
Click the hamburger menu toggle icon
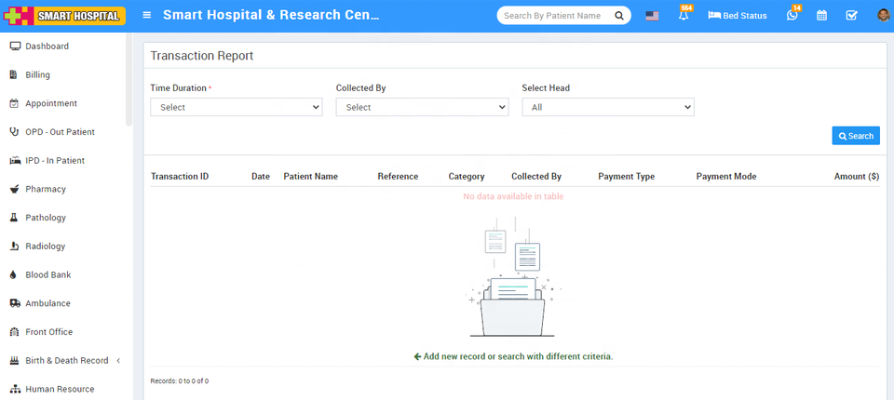click(147, 16)
